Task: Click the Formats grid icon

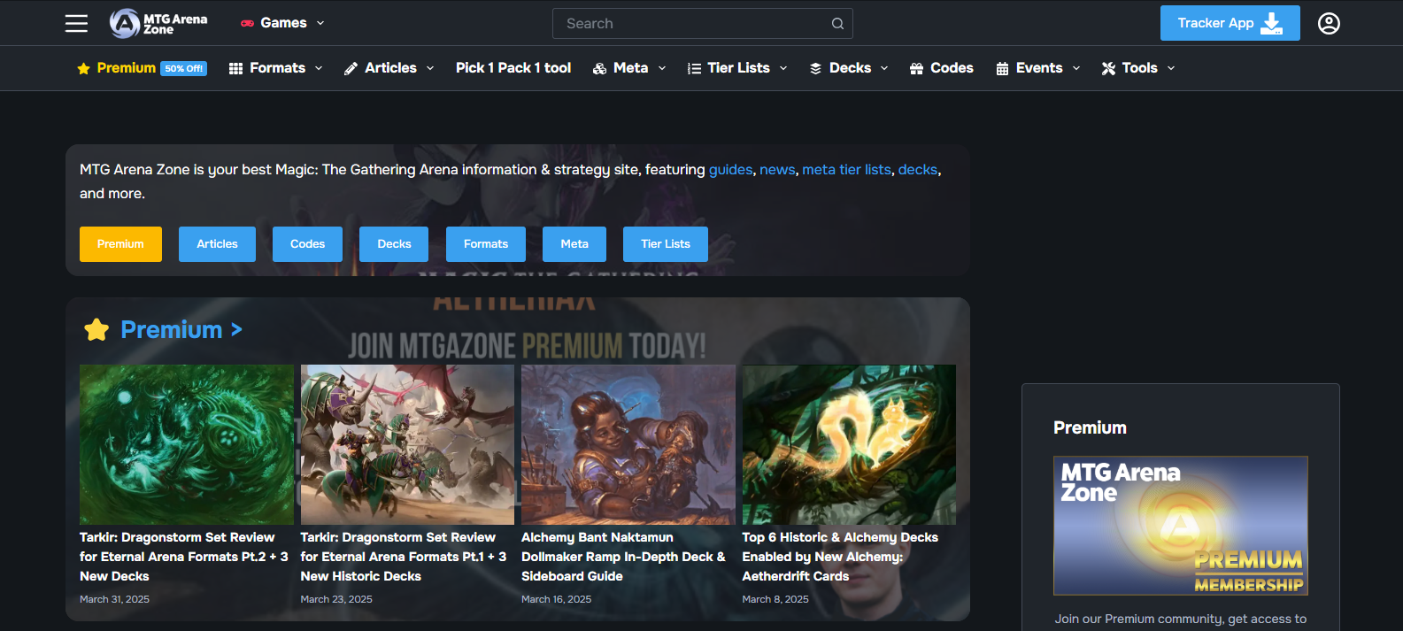Action: 235,68
